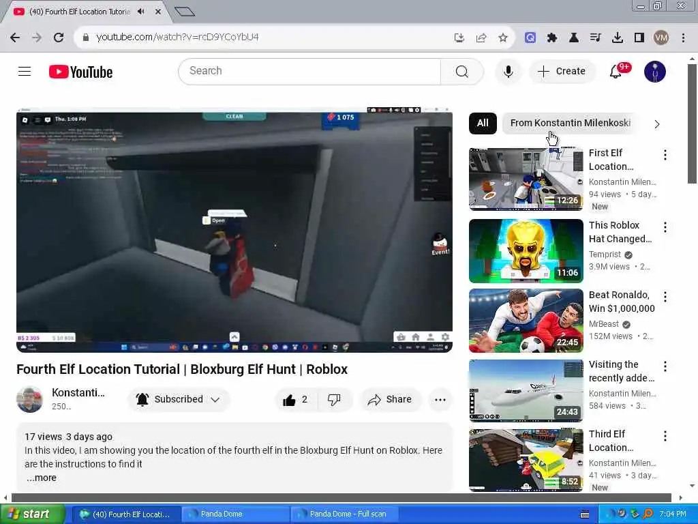Open Chrome's three-dot menu
Viewport: 698px width, 524px height.
(683, 38)
